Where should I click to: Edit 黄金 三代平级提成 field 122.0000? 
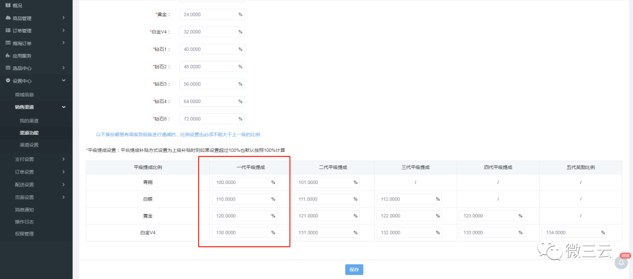pyautogui.click(x=409, y=216)
